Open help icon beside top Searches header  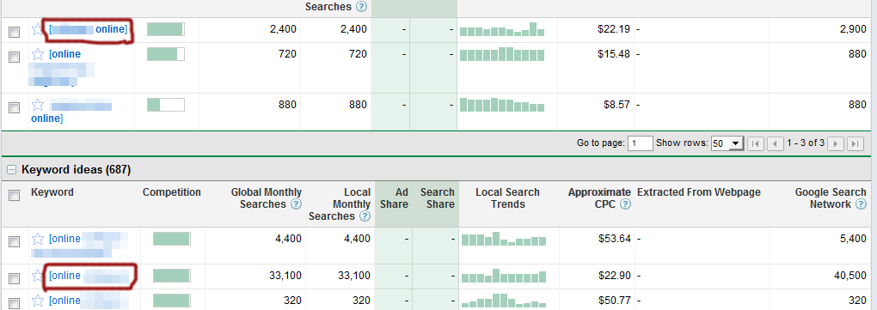click(361, 7)
